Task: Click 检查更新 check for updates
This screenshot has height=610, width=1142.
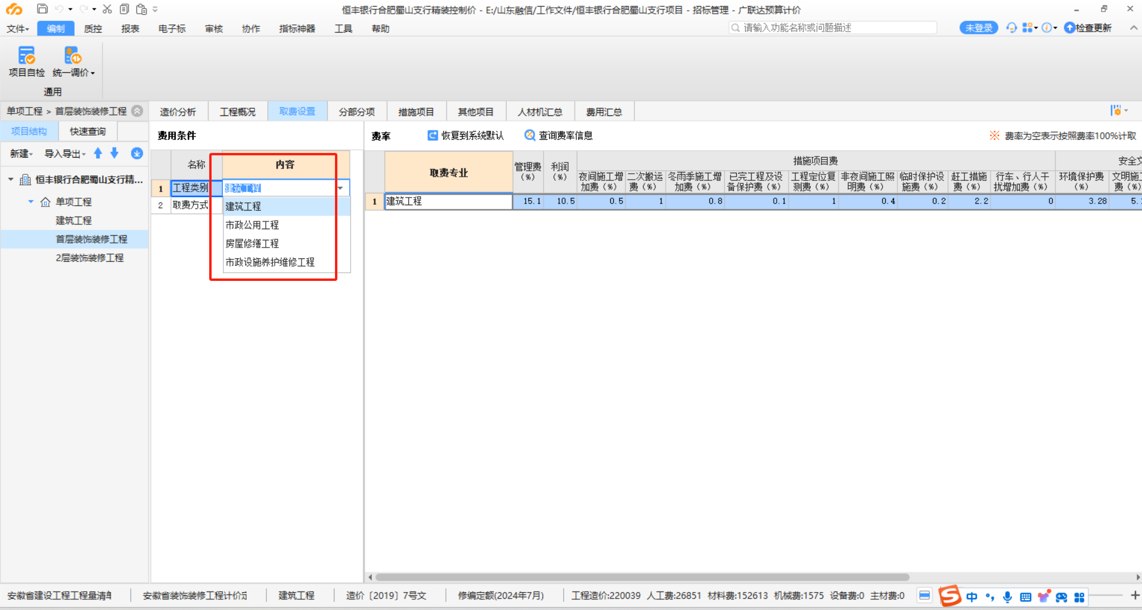Action: [x=1088, y=28]
